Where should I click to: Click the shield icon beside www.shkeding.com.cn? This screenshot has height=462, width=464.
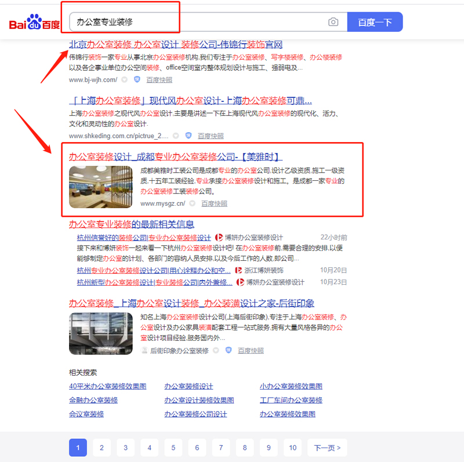coord(188,136)
